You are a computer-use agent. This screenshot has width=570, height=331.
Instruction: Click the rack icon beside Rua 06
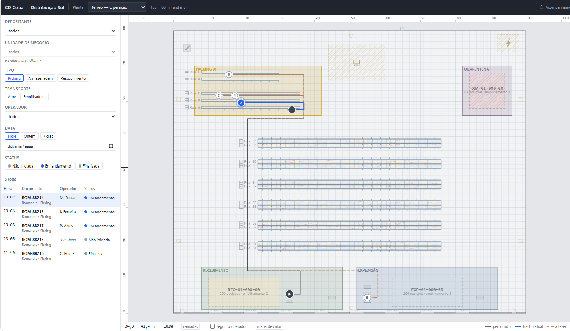[241, 143]
